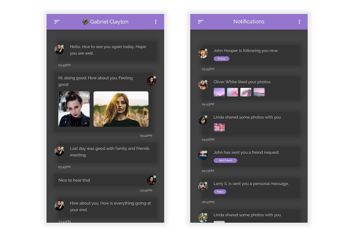Open sunset photo Linda shared at 04:56PM

219,127
